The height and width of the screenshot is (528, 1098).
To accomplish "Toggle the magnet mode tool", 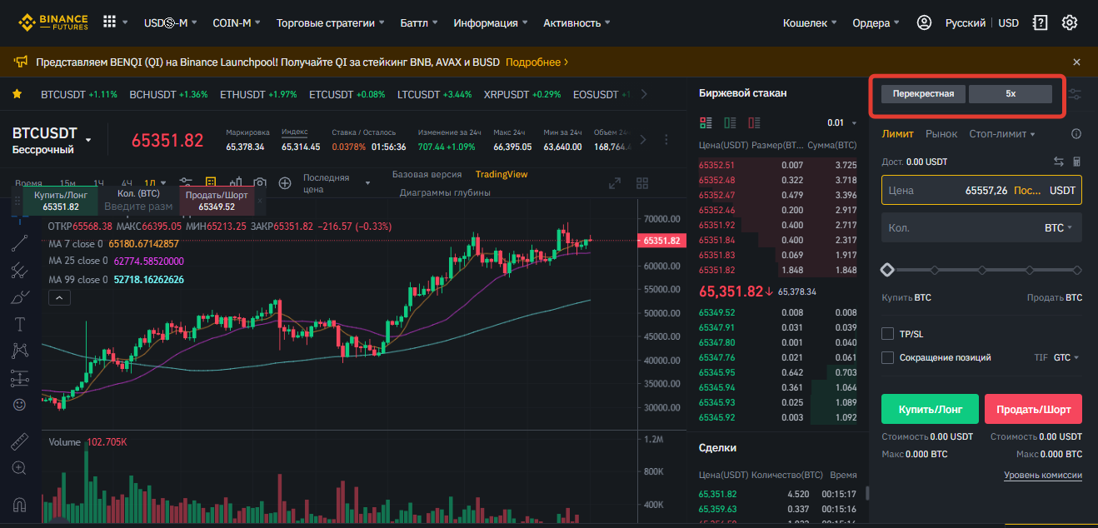I will pyautogui.click(x=20, y=504).
